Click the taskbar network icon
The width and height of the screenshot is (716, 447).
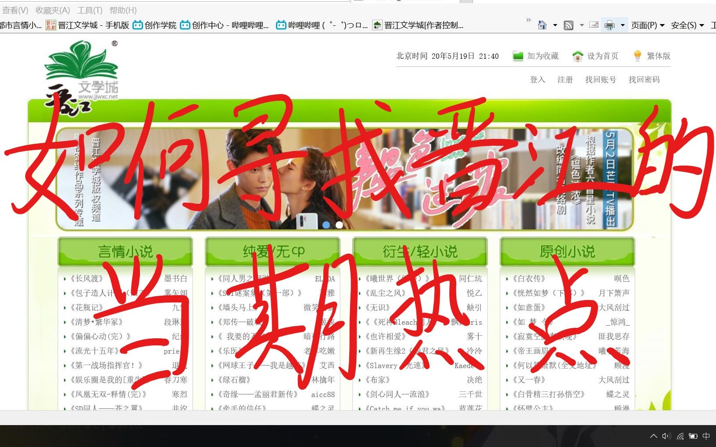coord(680,436)
